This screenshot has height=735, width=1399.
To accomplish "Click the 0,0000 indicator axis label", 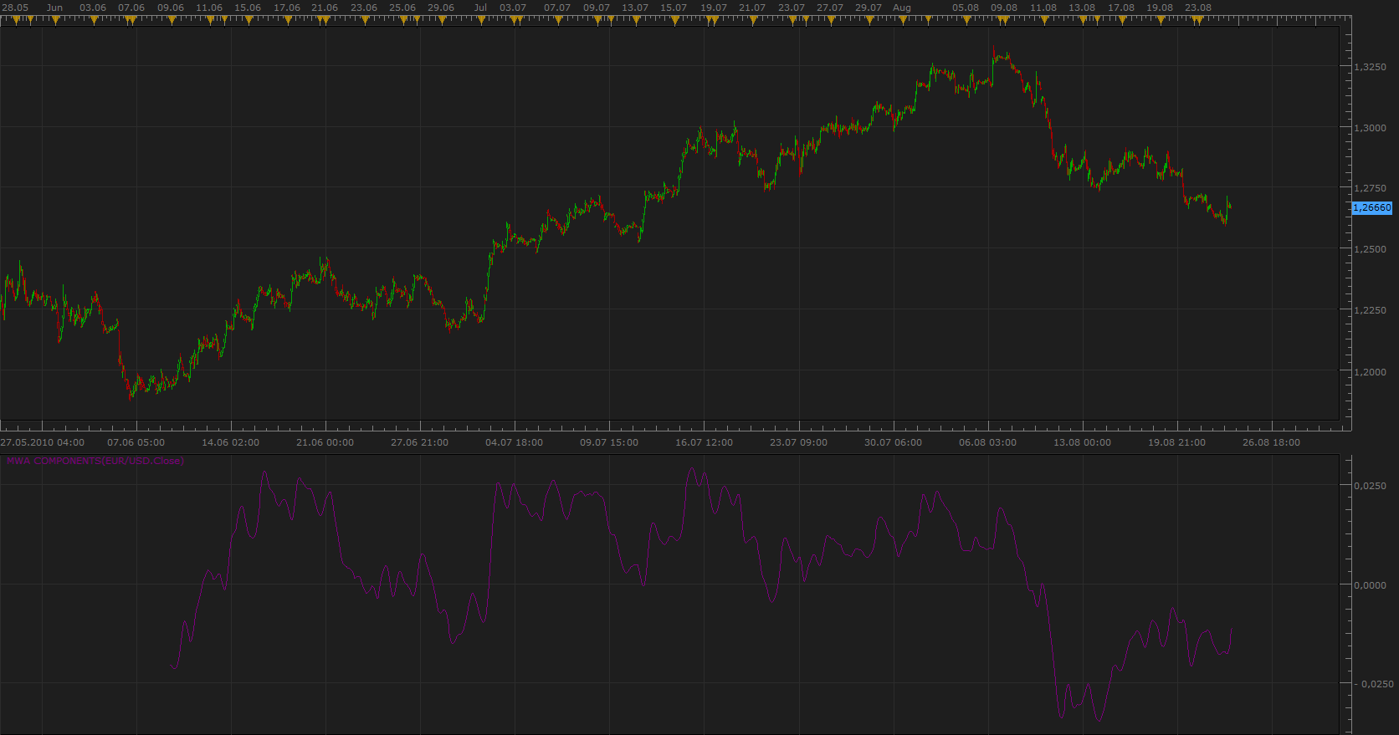I will coord(1371,585).
